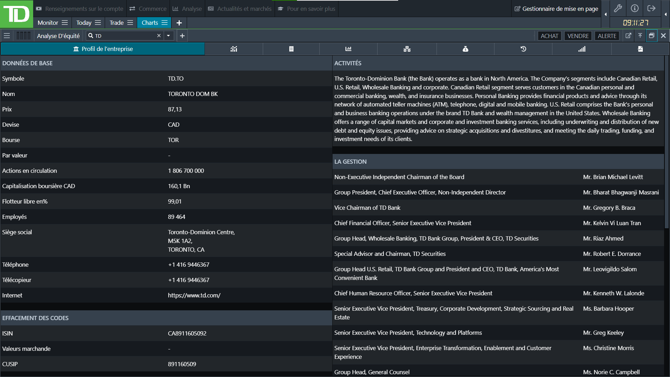Image resolution: width=670 pixels, height=377 pixels.
Task: Open the money bag tab icon
Action: [465, 49]
